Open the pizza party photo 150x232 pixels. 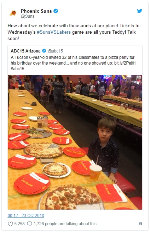tap(75, 142)
